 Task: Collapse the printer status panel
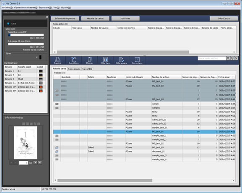pos(47,17)
